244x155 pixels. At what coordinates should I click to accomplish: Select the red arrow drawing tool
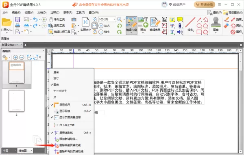(x=199, y=19)
